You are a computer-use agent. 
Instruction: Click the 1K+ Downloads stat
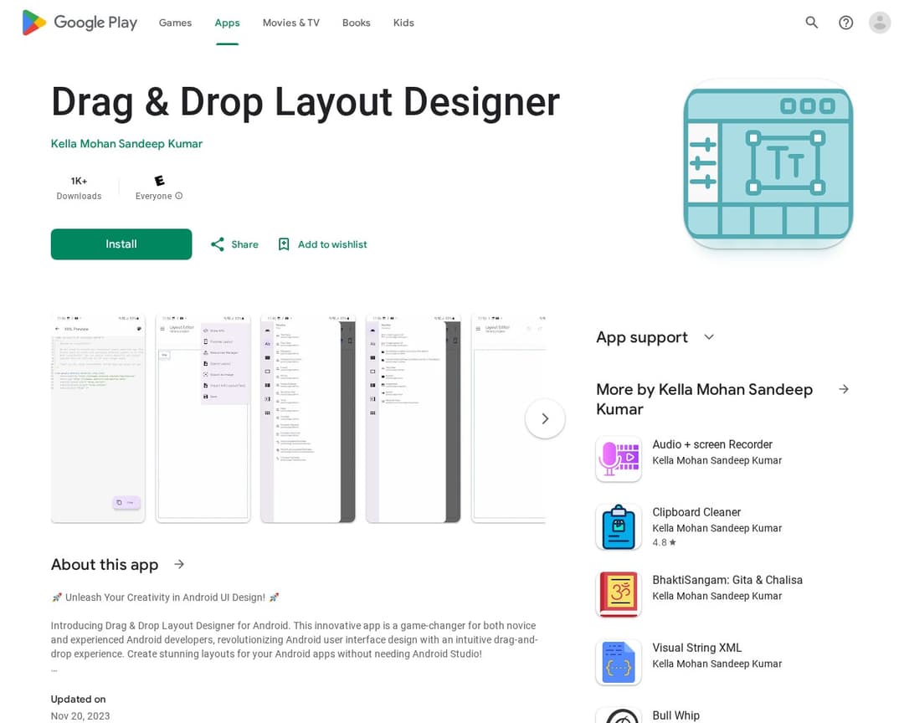[x=79, y=188]
